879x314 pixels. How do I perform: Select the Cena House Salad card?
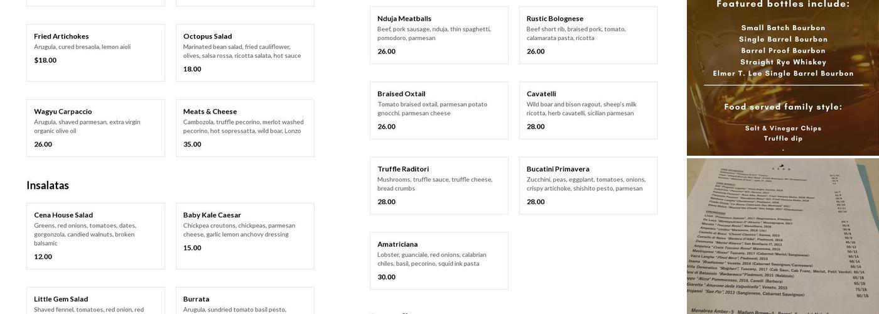point(95,236)
